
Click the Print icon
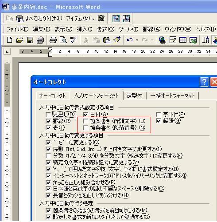pos(53,40)
